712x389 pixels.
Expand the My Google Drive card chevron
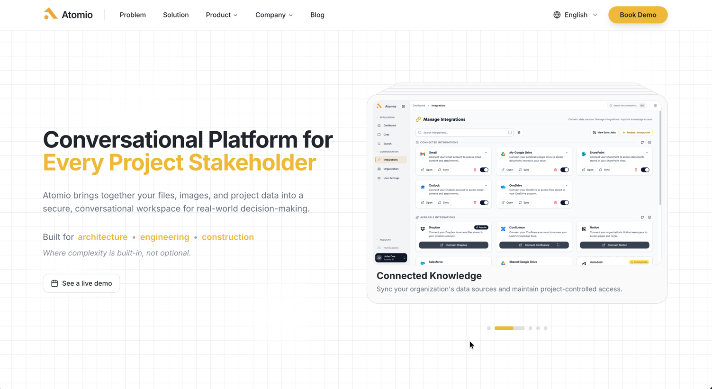tap(567, 153)
